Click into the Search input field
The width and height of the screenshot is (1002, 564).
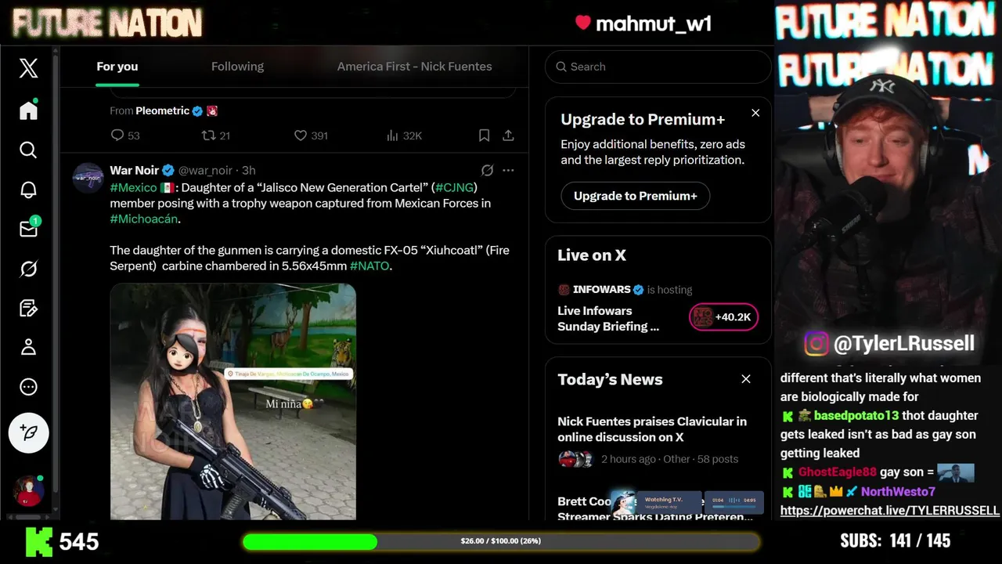pyautogui.click(x=658, y=67)
